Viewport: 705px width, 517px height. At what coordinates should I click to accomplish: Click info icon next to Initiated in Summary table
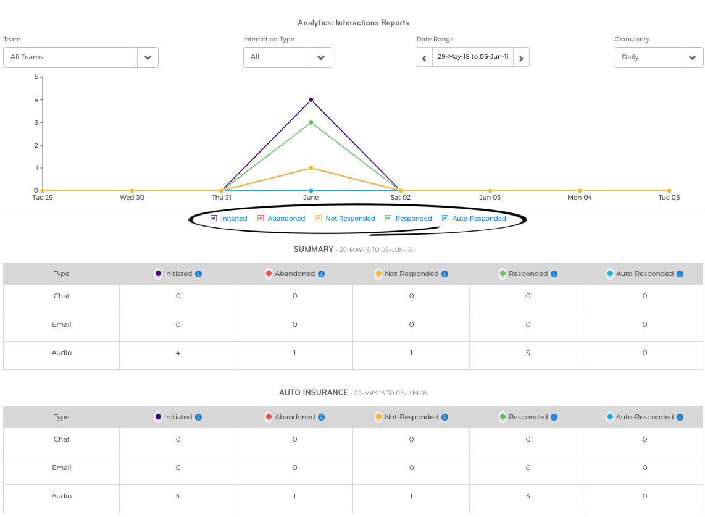pyautogui.click(x=198, y=274)
